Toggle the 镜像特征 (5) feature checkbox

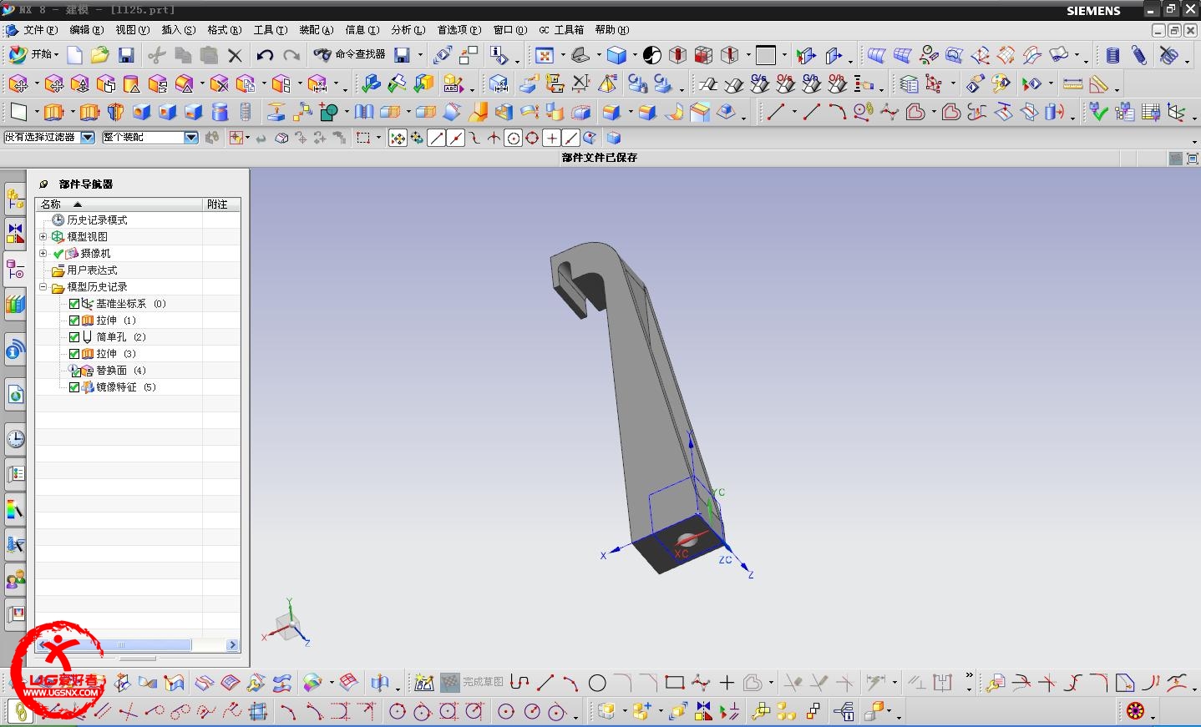74,387
